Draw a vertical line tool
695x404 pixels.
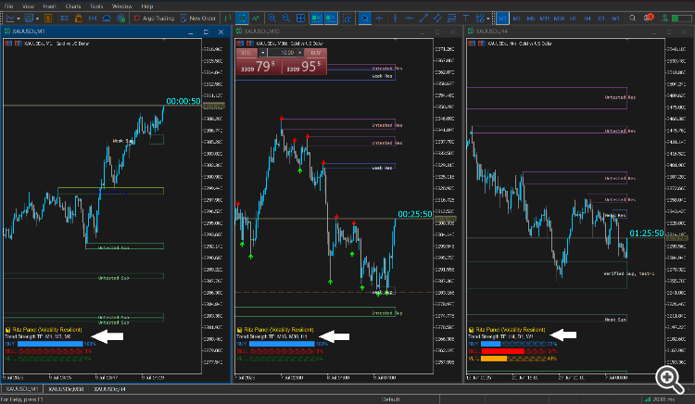(x=395, y=19)
